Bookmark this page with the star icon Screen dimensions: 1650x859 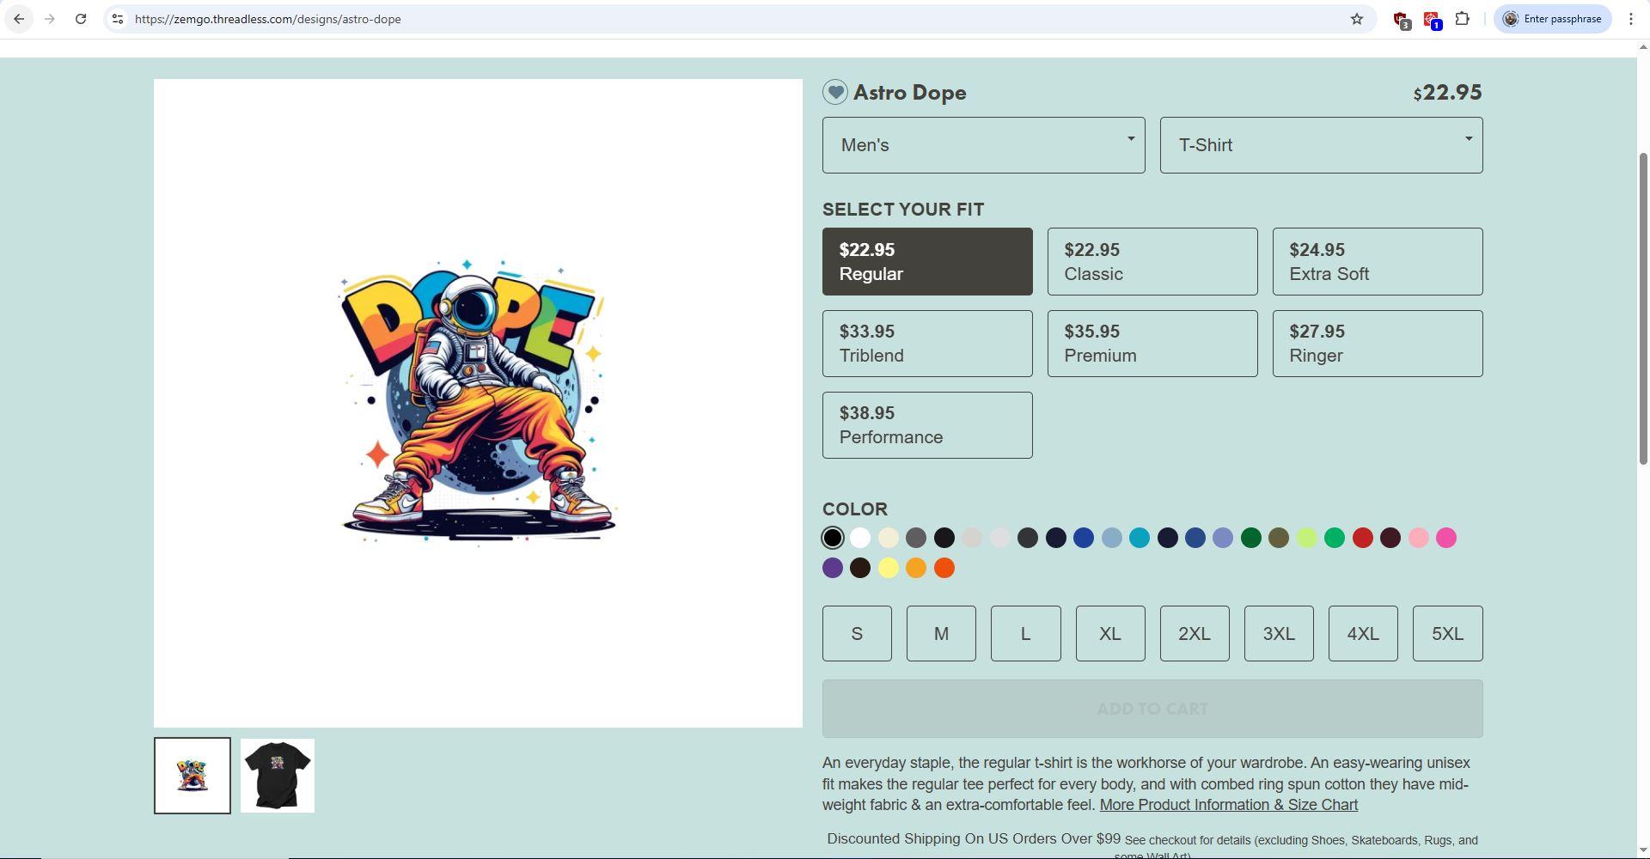coord(1356,19)
